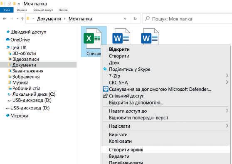
Task: Open the Надати доступ до submenu
Action: coord(166,111)
